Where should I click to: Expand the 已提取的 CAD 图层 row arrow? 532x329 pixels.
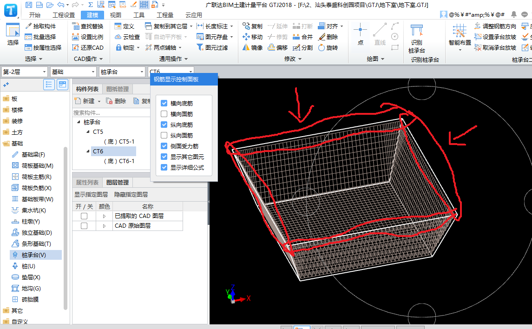click(x=104, y=216)
